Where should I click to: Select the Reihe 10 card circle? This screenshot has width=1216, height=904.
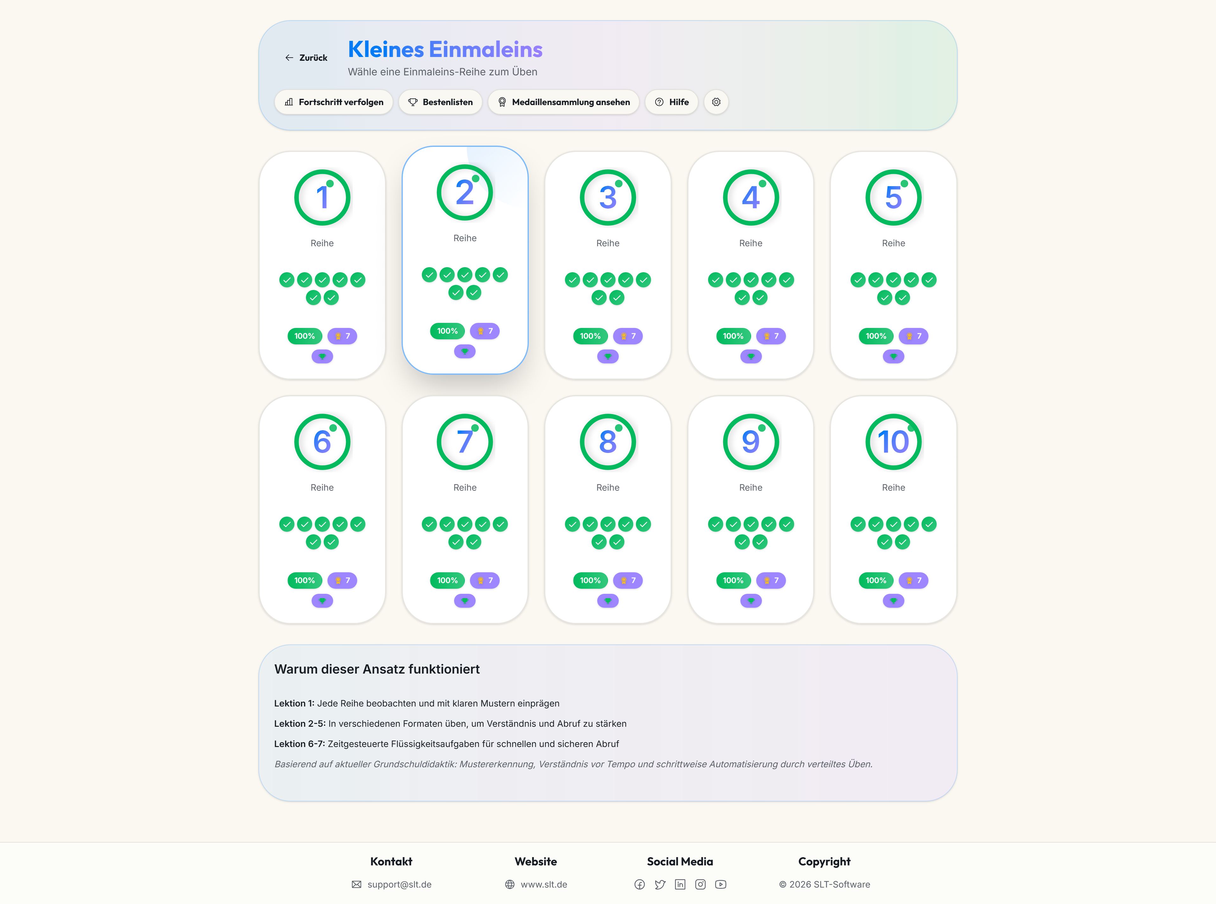[894, 442]
